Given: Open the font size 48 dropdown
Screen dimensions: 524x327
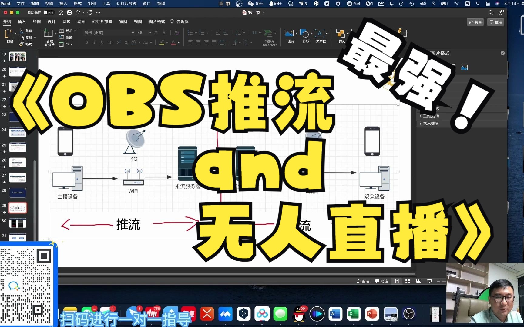Looking at the screenshot, I should point(150,32).
